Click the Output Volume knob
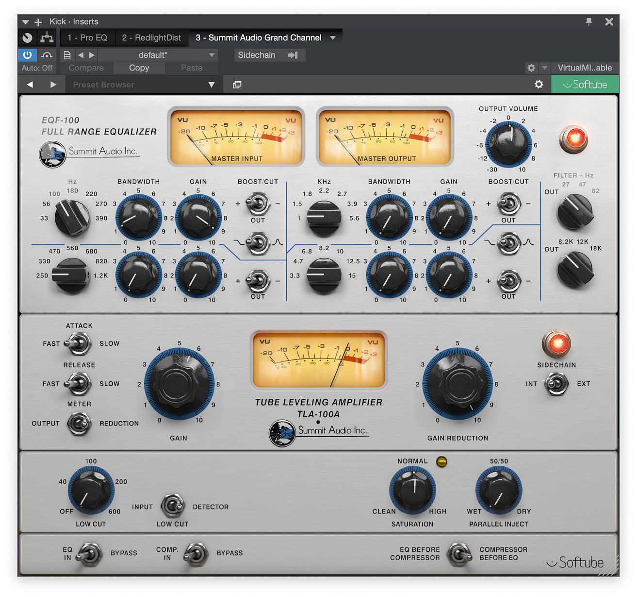The width and height of the screenshot is (637, 597). coord(508,144)
